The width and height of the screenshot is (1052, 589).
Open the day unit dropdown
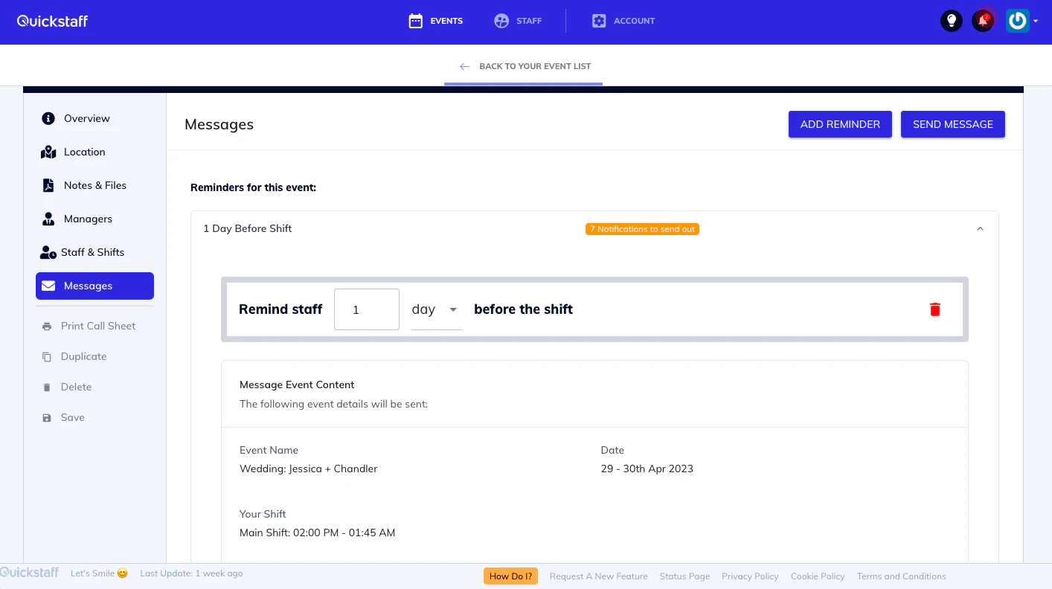click(x=436, y=309)
